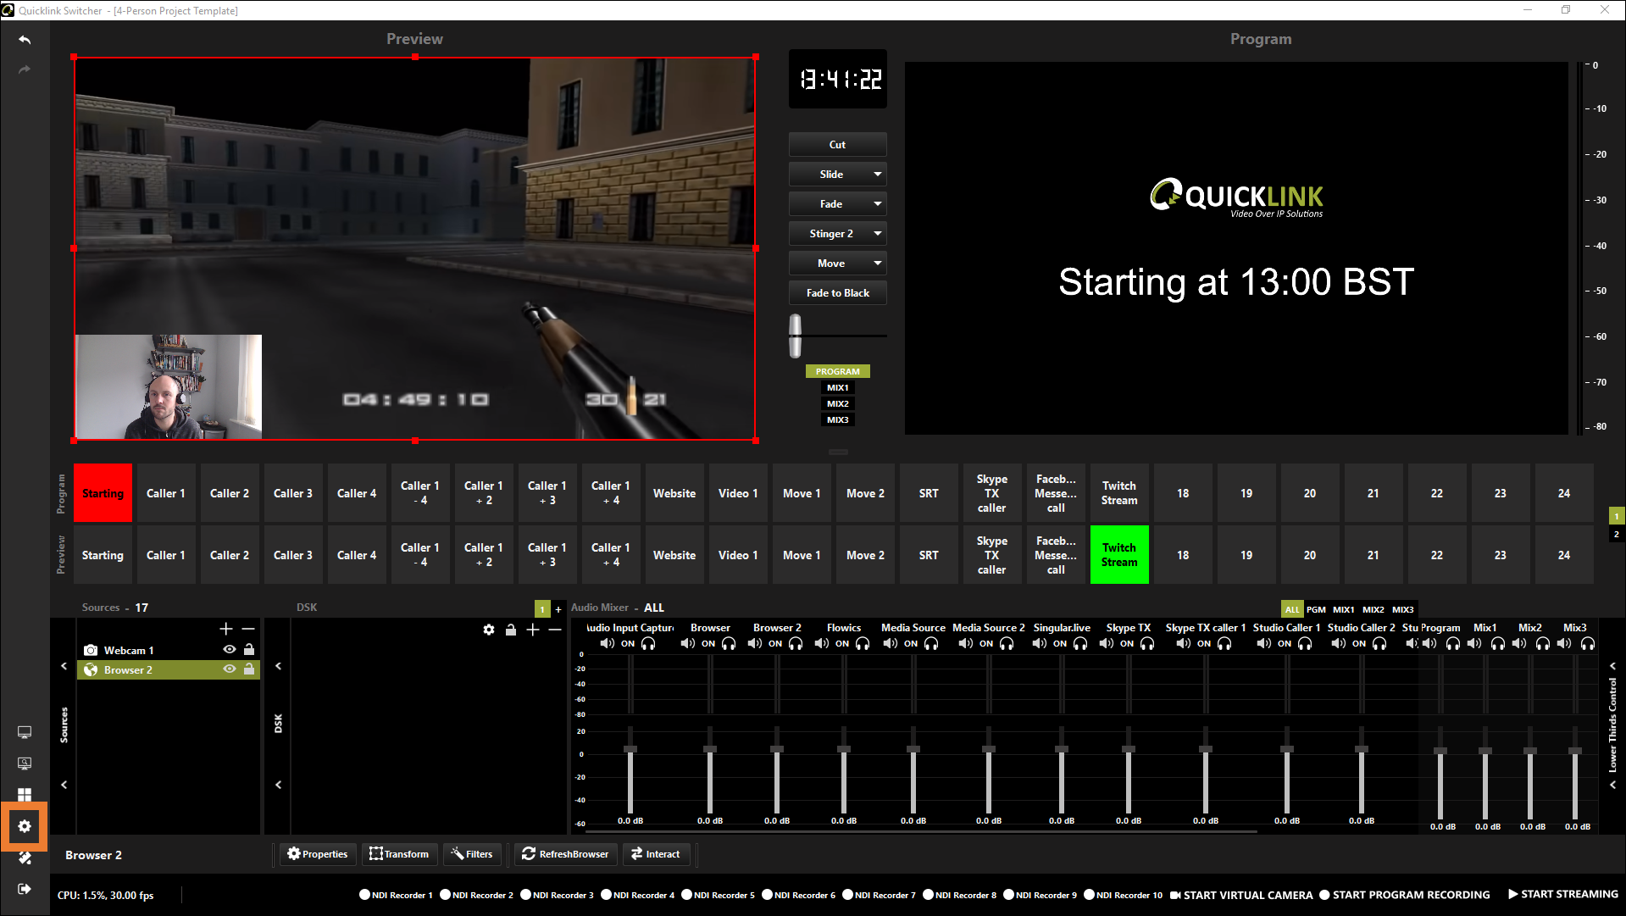
Task: Open settings gear in left sidebar
Action: click(25, 826)
